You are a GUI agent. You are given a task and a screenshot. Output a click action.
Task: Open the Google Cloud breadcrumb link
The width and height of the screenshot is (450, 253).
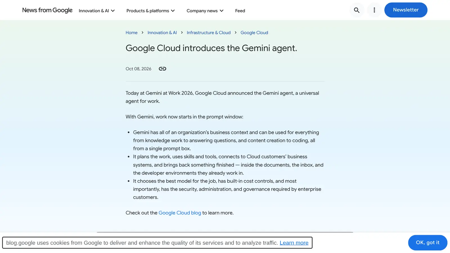[254, 33]
